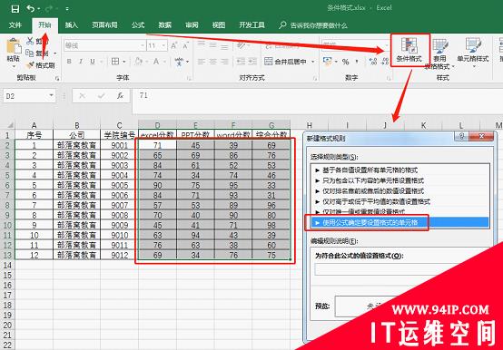Switch to the Data tab
Screen dimensions: 503x350
click(164, 25)
